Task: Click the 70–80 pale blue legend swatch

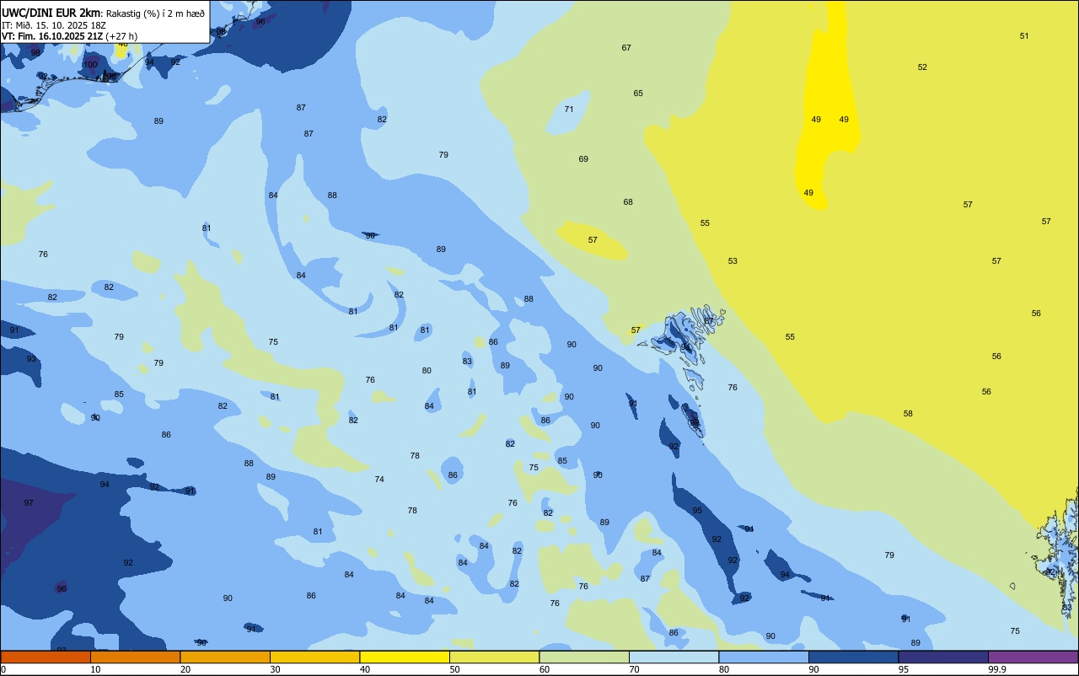Action: pos(674,657)
